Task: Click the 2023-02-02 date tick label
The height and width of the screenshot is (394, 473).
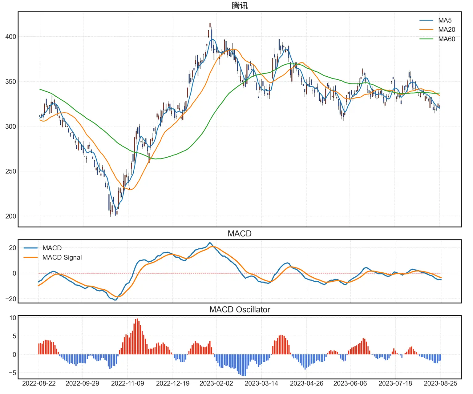Action: pos(216,384)
